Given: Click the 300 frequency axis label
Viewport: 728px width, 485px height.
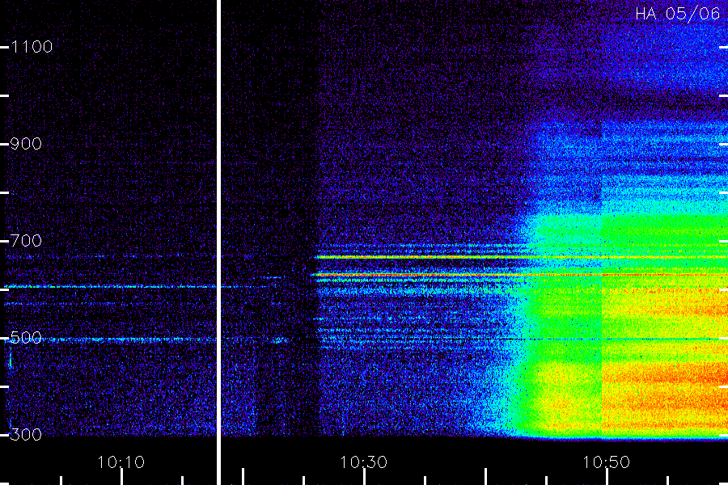Looking at the screenshot, I should point(26,435).
